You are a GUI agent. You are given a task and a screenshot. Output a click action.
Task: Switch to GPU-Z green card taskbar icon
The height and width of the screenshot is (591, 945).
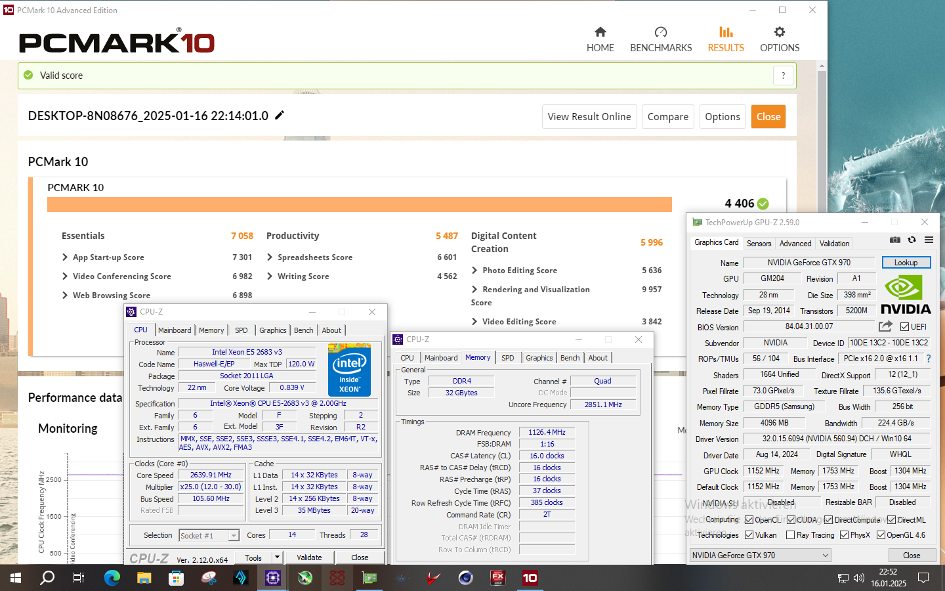(x=369, y=578)
